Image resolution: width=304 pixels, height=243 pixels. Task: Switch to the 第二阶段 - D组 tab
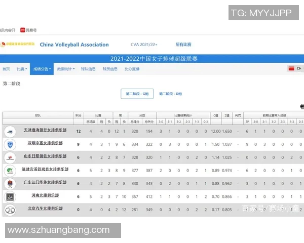pyautogui.click(x=171, y=94)
